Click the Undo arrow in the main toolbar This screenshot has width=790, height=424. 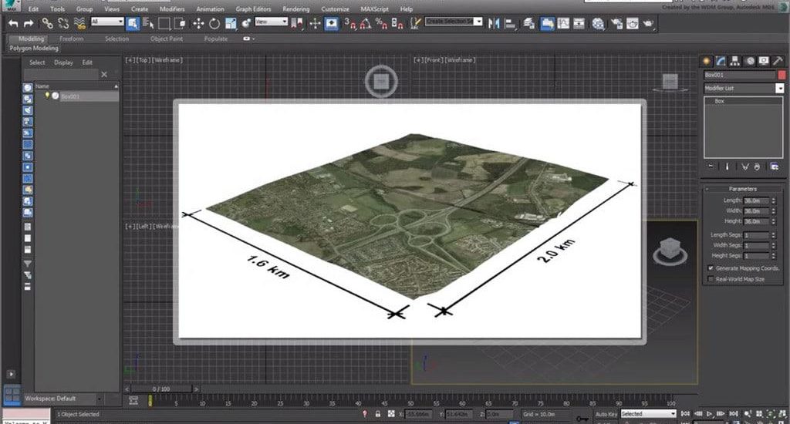coord(13,23)
